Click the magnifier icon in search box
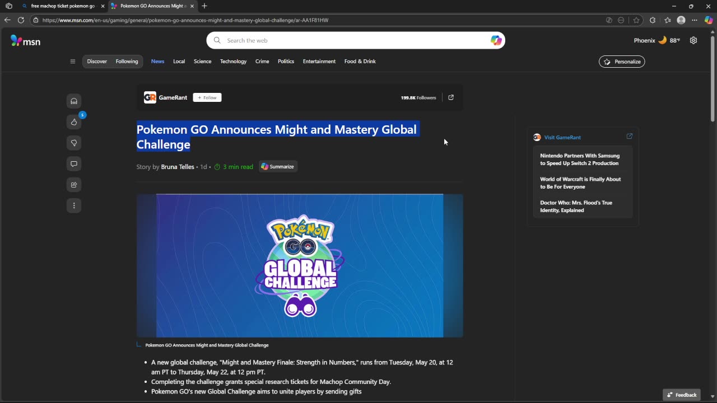The height and width of the screenshot is (403, 717). 217,40
